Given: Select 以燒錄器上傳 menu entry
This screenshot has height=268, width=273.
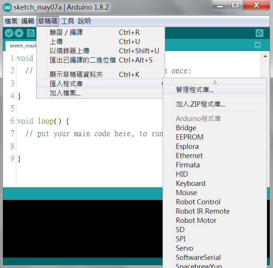Looking at the screenshot, I should (x=100, y=51).
